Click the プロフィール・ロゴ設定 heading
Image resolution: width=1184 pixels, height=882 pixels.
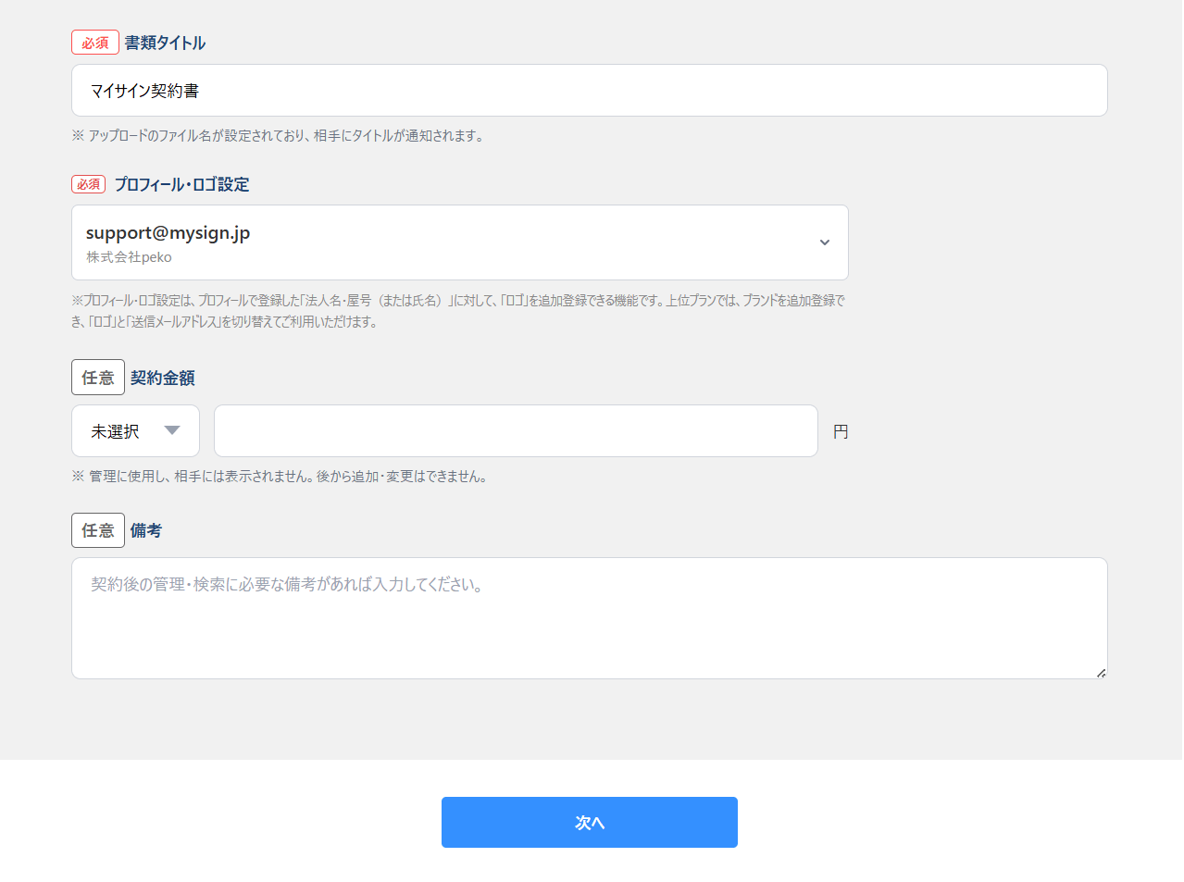(x=181, y=184)
